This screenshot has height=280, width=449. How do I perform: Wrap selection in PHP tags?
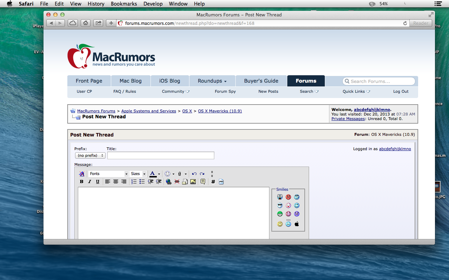click(x=221, y=182)
